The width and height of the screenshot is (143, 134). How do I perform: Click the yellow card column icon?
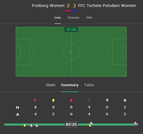(x=53, y=100)
